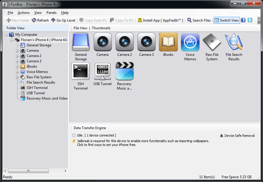The image size is (263, 182).
Task: Expand the Raw File System tree node
Action: [x=17, y=77]
